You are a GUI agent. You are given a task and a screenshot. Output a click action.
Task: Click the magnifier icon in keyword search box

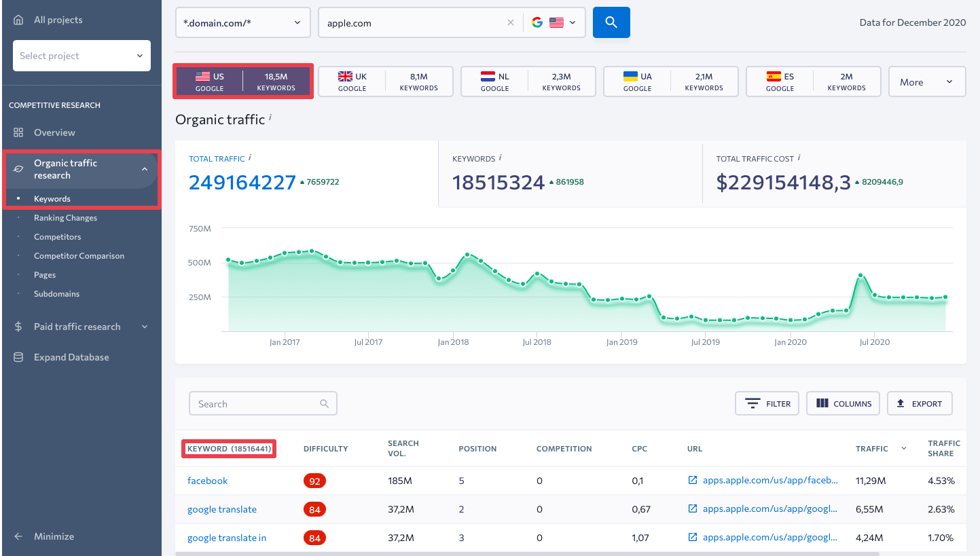tap(325, 404)
